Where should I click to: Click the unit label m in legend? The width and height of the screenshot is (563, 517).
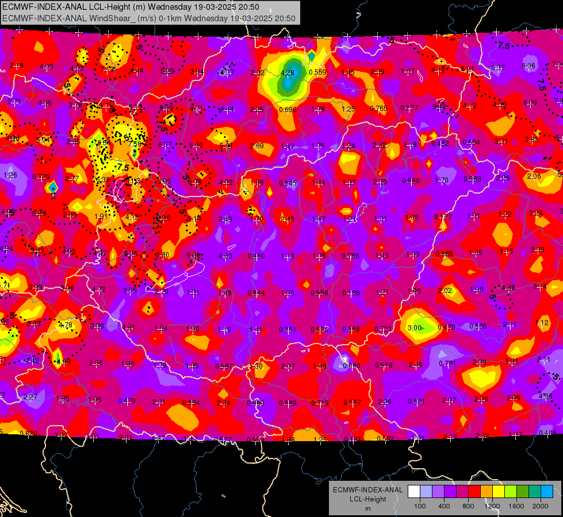click(367, 508)
